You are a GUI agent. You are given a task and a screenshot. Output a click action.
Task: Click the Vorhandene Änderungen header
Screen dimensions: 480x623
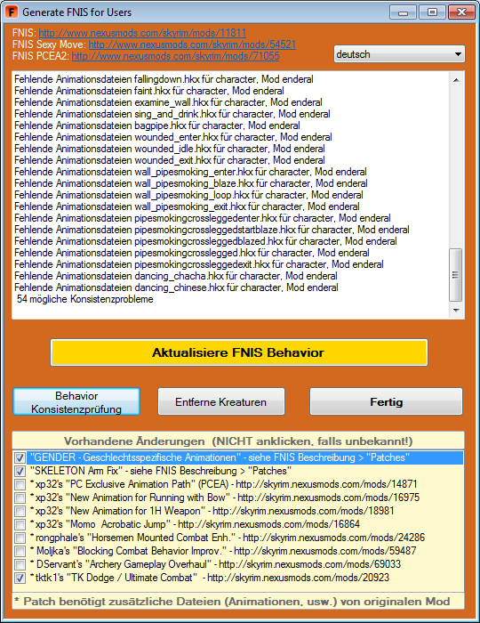point(238,441)
